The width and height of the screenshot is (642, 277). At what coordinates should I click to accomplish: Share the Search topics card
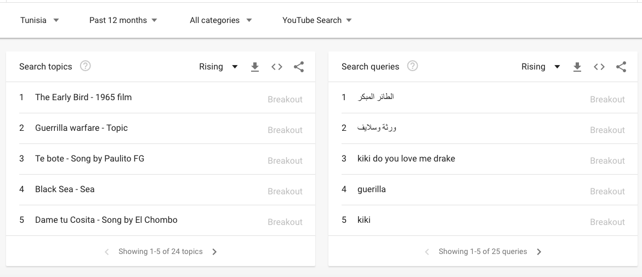(299, 67)
